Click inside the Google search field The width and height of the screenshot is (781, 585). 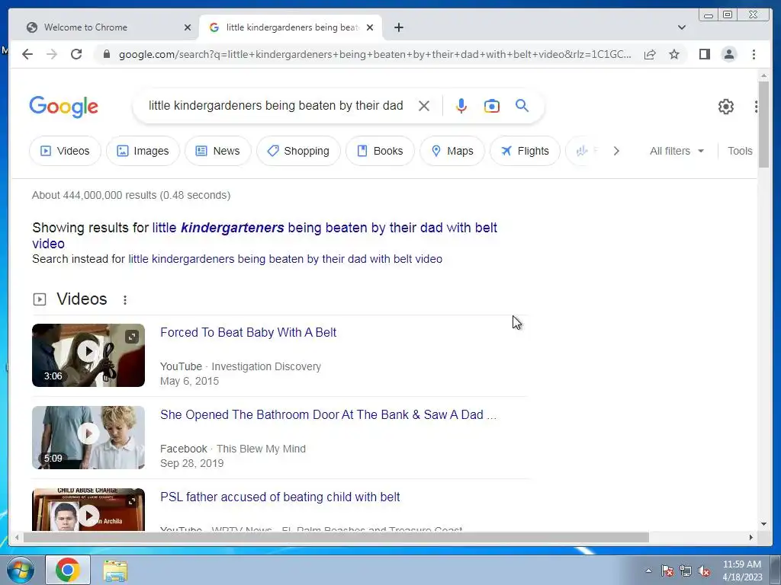(275, 106)
